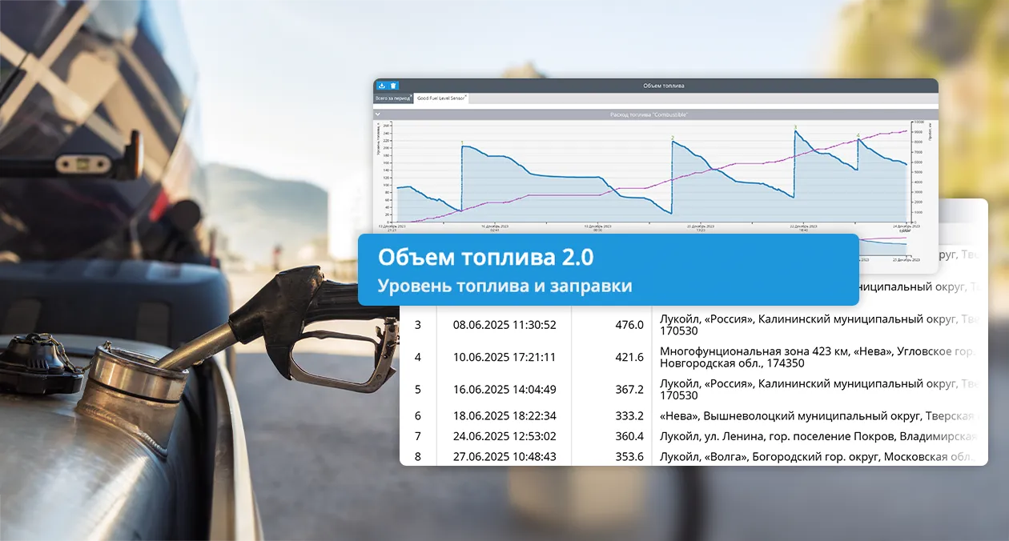Select the 'Лукойл, «Волга», Богородский' address cell
Viewport: 1009px width, 541px height.
(x=817, y=457)
